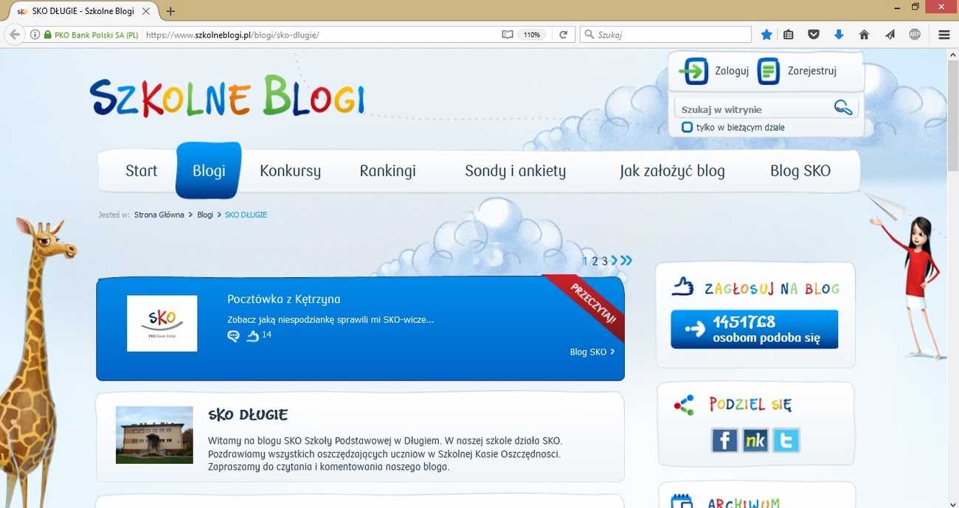
Task: Click Strona Główna breadcrumb link
Action: pyautogui.click(x=159, y=215)
